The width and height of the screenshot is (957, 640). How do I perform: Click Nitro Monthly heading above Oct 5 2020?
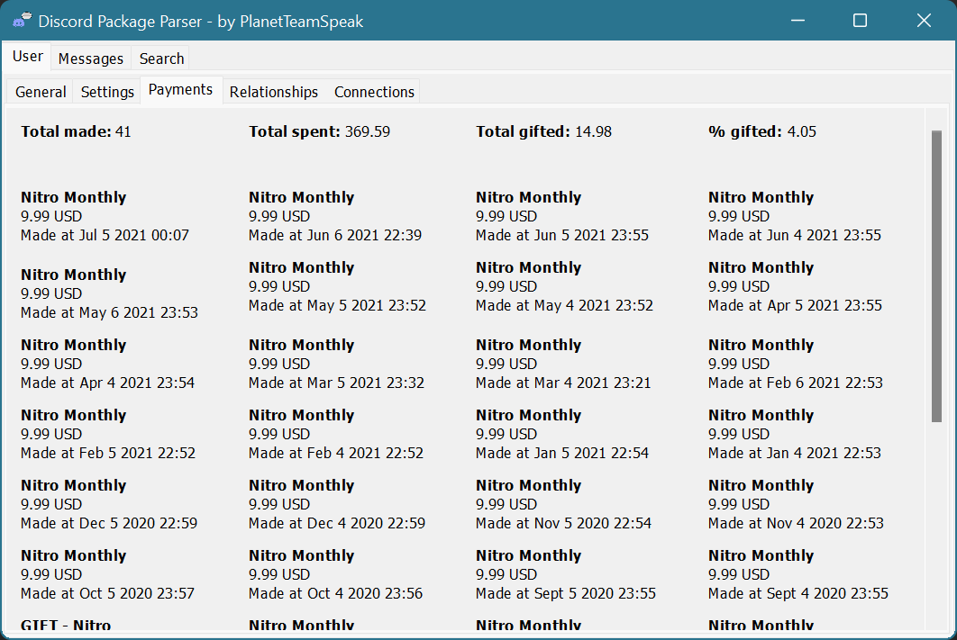(x=73, y=555)
